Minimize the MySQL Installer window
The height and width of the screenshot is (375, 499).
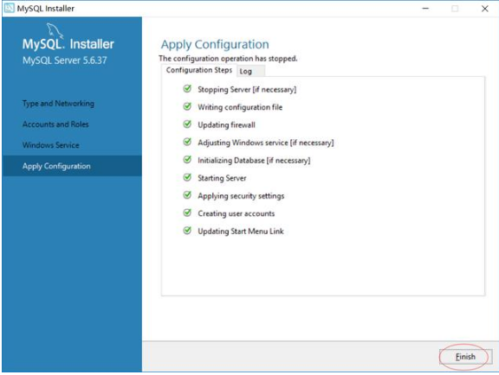click(x=425, y=9)
